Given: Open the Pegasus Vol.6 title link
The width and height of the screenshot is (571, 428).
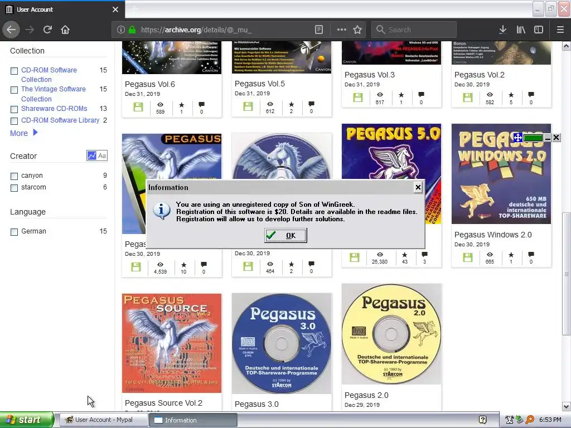Looking at the screenshot, I should pos(149,84).
